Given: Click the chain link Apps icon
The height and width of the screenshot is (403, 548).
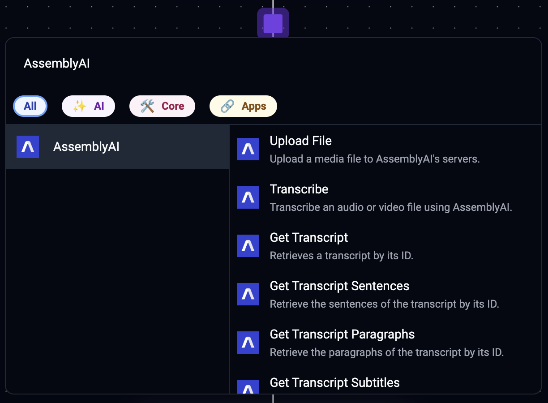Looking at the screenshot, I should [227, 106].
